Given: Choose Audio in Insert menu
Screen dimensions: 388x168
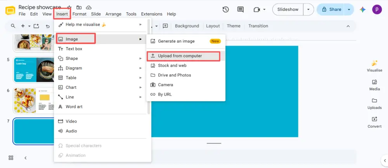Looking at the screenshot, I should [100, 131].
